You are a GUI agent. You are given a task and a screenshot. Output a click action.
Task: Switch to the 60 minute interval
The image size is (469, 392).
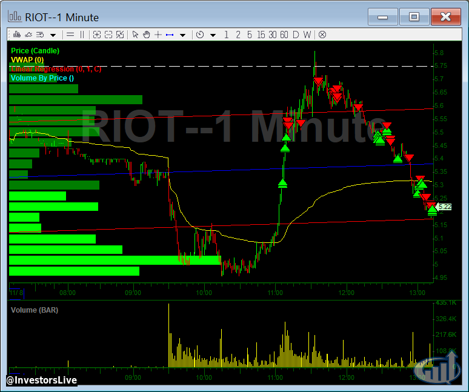284,35
